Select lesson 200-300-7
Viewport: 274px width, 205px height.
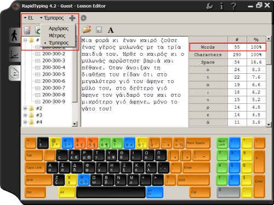pos(54,88)
